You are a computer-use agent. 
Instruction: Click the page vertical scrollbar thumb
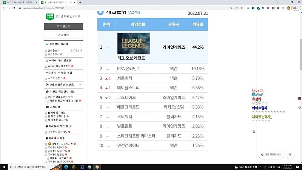[x=300, y=54]
